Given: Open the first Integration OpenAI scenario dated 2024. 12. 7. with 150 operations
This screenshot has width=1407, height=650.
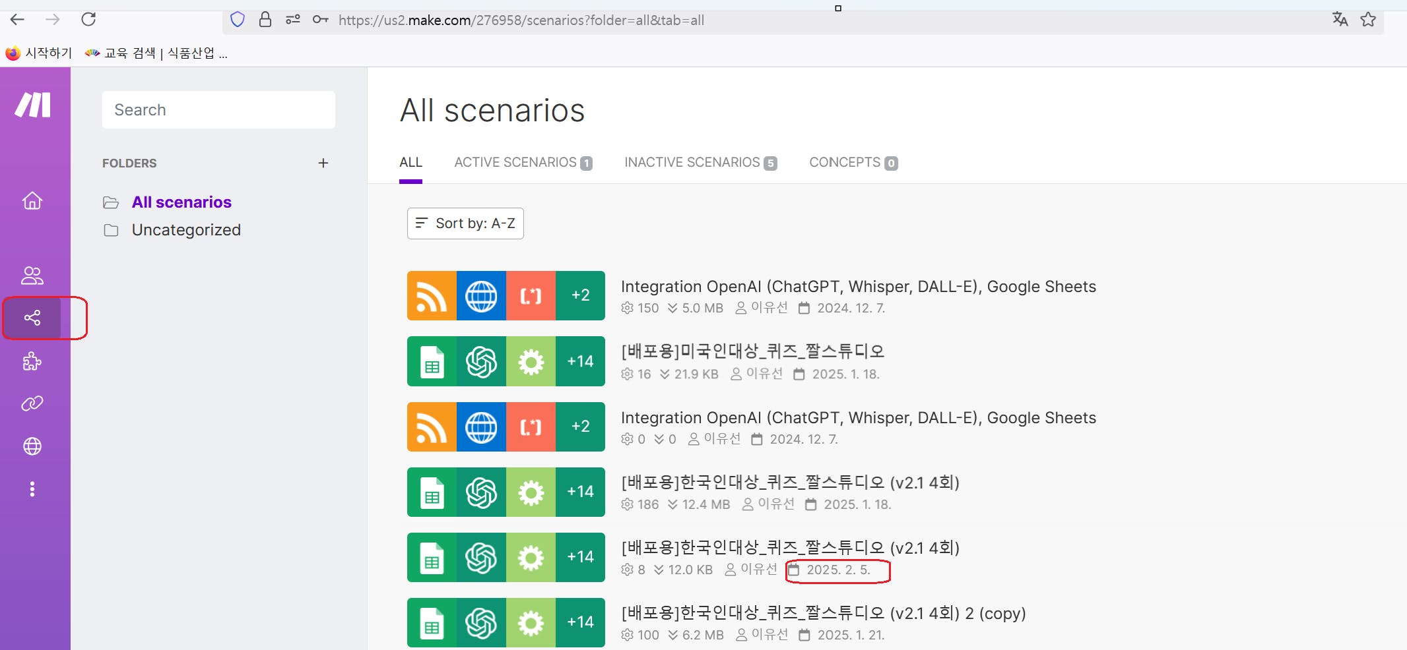Looking at the screenshot, I should coord(858,286).
